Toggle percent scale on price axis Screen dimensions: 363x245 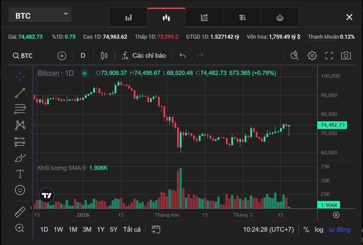[306, 229]
